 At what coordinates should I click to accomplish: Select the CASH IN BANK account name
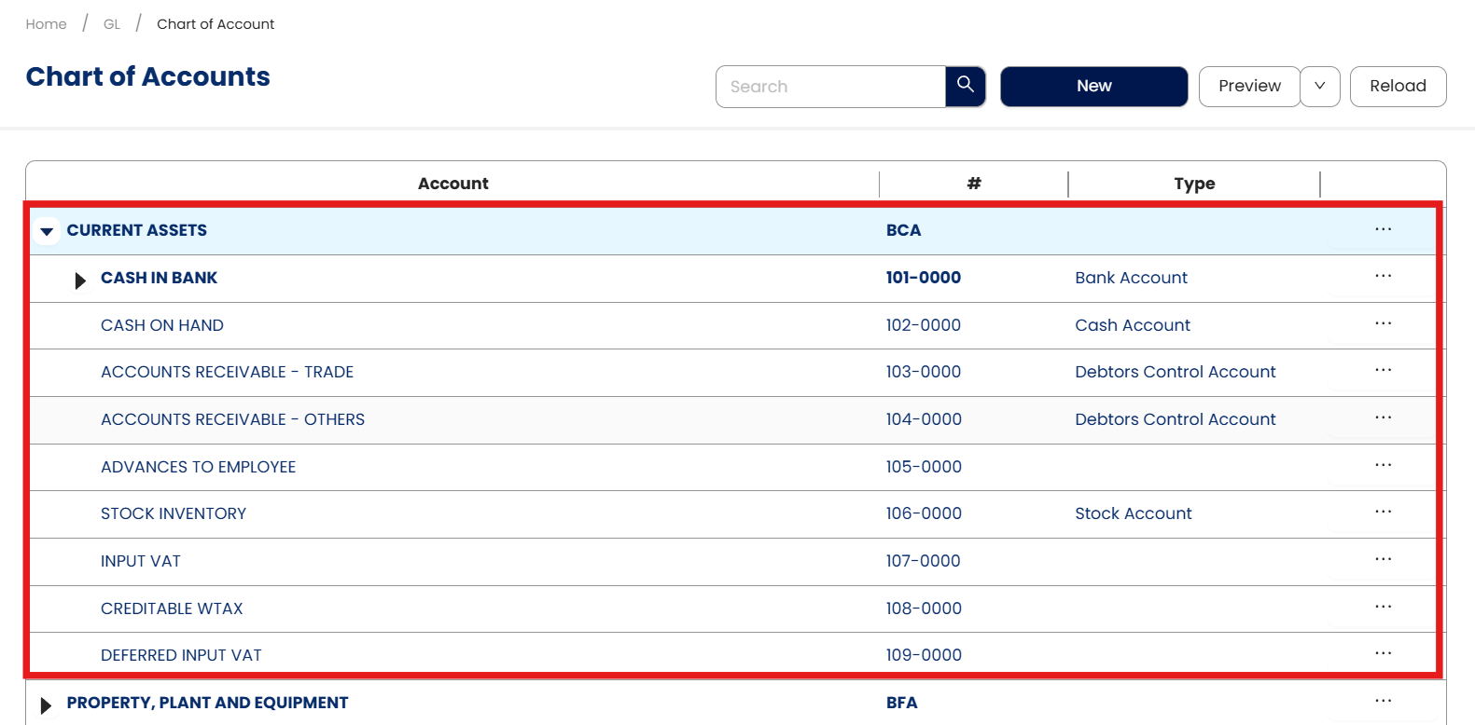159,278
